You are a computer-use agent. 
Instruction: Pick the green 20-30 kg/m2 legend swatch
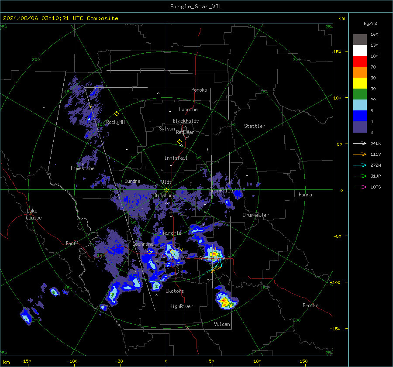360,94
